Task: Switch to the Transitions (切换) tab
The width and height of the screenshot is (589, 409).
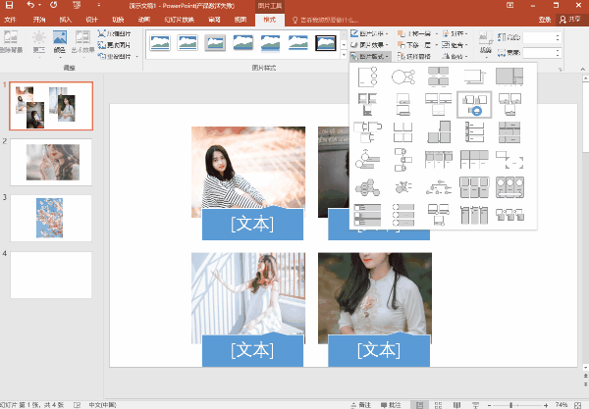Action: click(118, 20)
